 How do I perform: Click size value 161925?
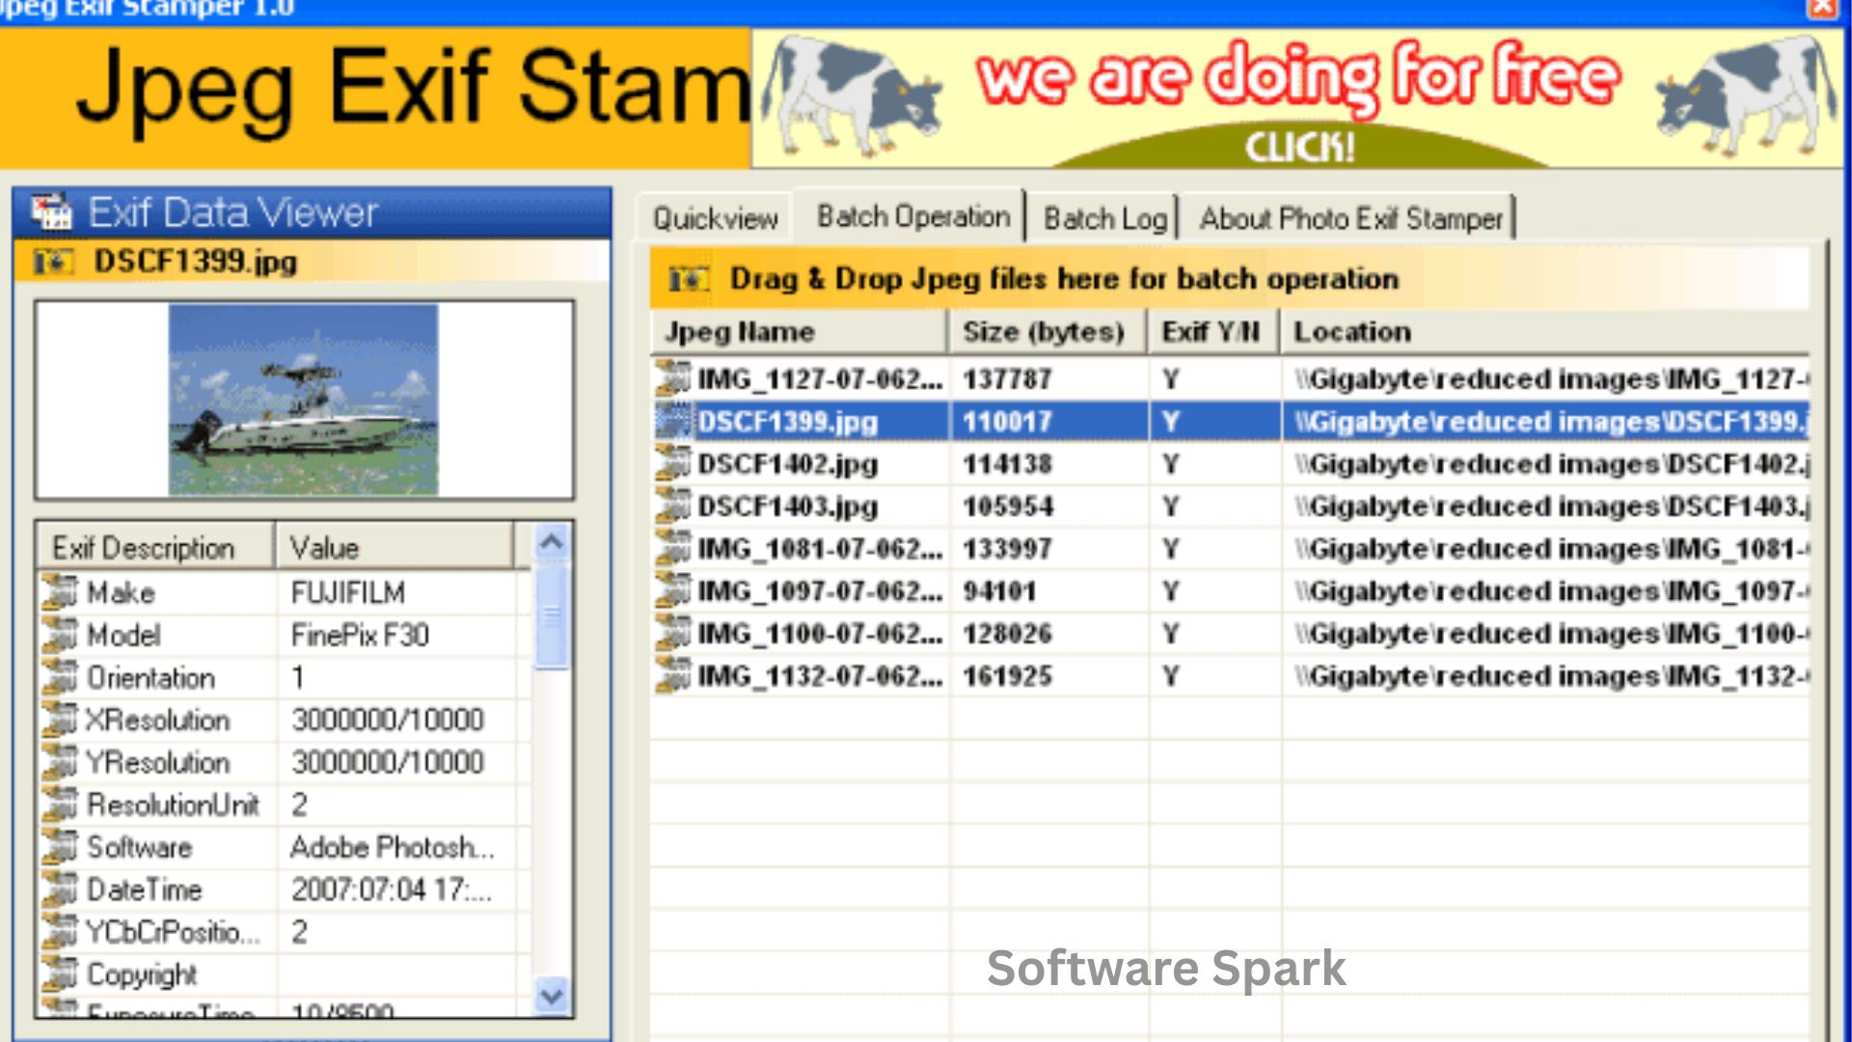point(1007,676)
